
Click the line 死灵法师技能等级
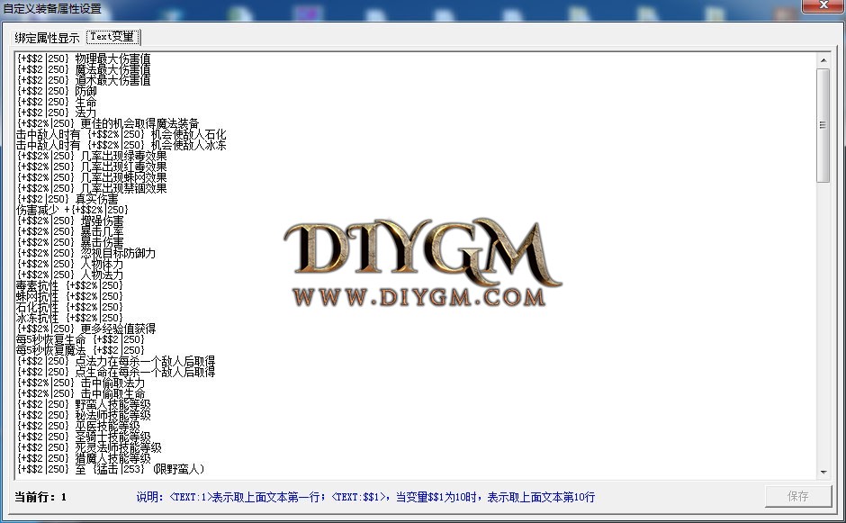89,446
